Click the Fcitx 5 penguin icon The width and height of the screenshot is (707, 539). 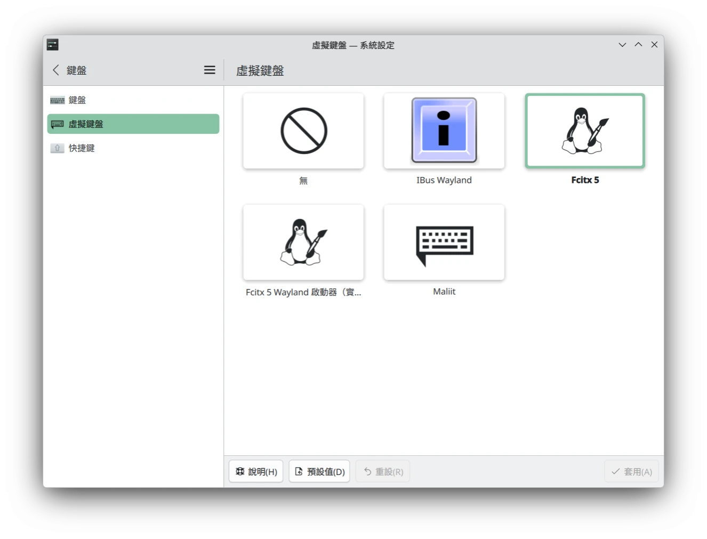tap(585, 131)
